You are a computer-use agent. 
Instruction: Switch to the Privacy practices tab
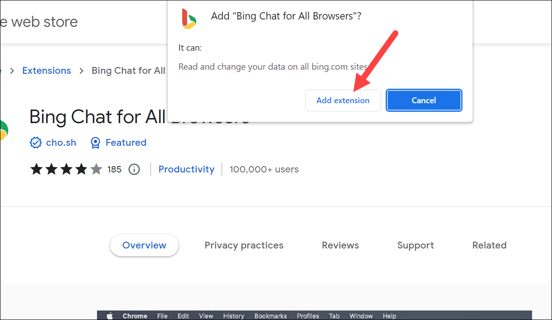click(244, 245)
